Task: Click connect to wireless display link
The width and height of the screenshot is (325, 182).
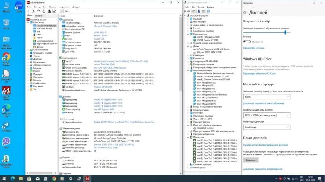Action: pyautogui.click(x=266, y=145)
